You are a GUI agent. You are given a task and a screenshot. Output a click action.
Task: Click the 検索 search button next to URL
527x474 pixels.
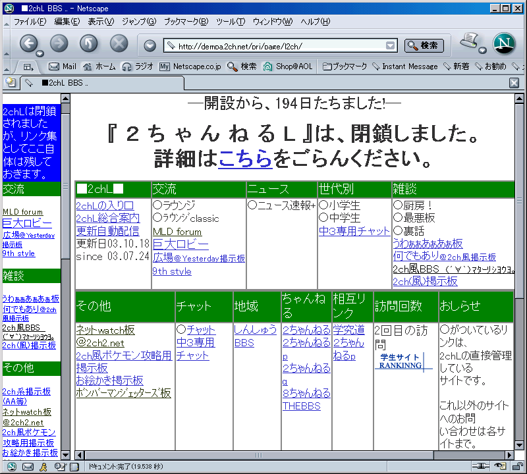(x=424, y=45)
